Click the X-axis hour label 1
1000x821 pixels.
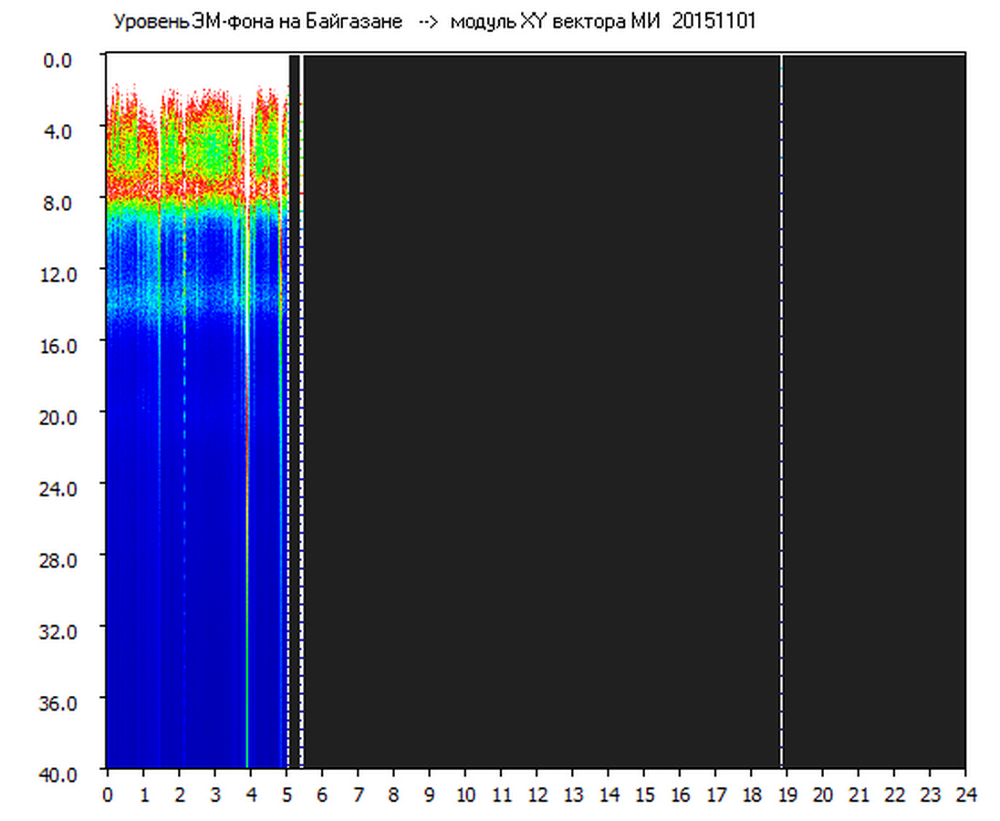point(143,795)
